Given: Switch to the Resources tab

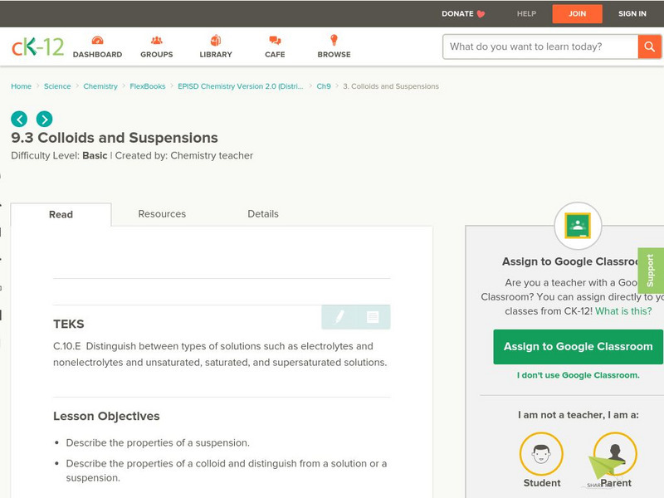Looking at the screenshot, I should 161,214.
